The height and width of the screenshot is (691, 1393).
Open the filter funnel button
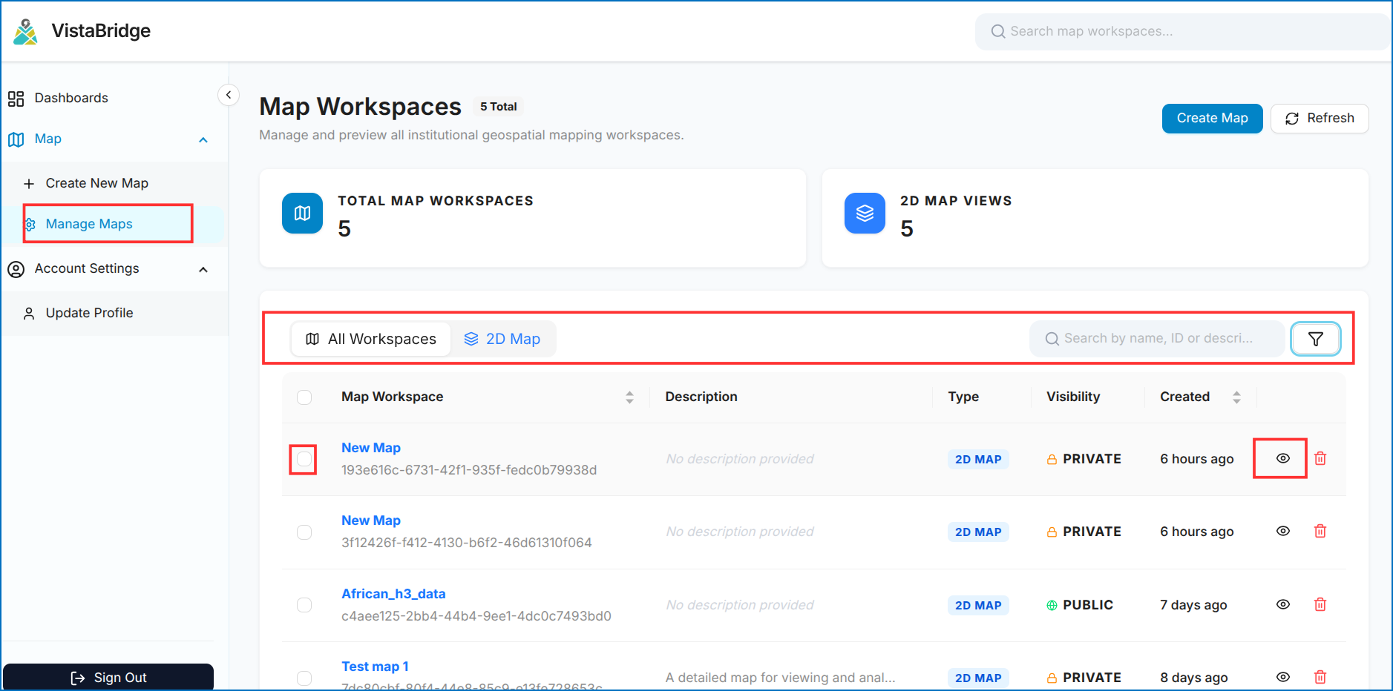pos(1315,339)
